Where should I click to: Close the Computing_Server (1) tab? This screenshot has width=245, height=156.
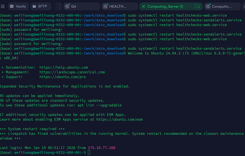143,6
